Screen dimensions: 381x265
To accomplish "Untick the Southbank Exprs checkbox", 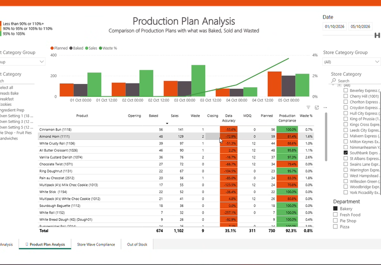I will click(x=346, y=153).
